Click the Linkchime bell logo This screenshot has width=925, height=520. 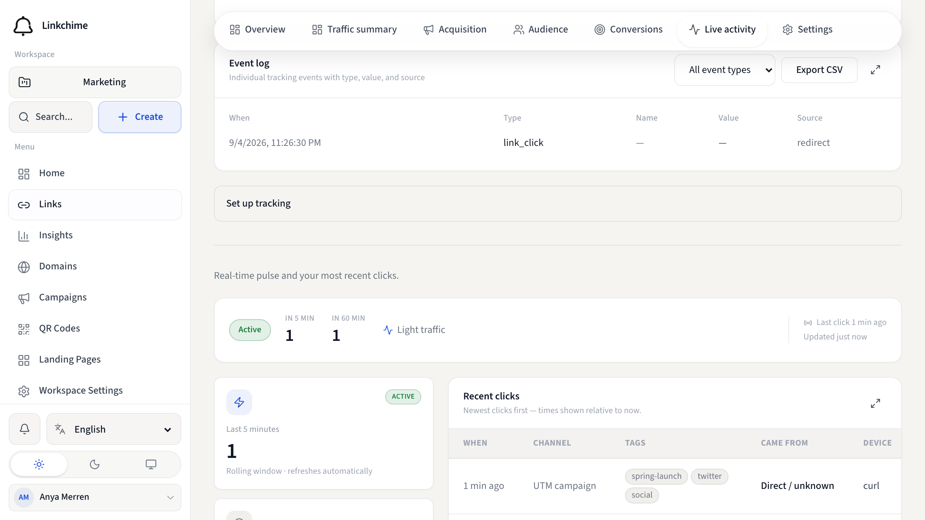pos(23,26)
